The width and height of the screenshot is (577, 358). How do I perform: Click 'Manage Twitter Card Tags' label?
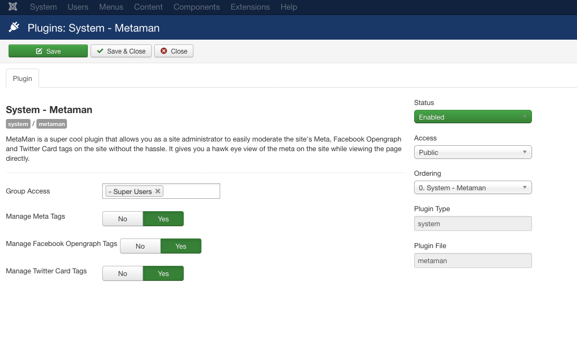click(47, 271)
